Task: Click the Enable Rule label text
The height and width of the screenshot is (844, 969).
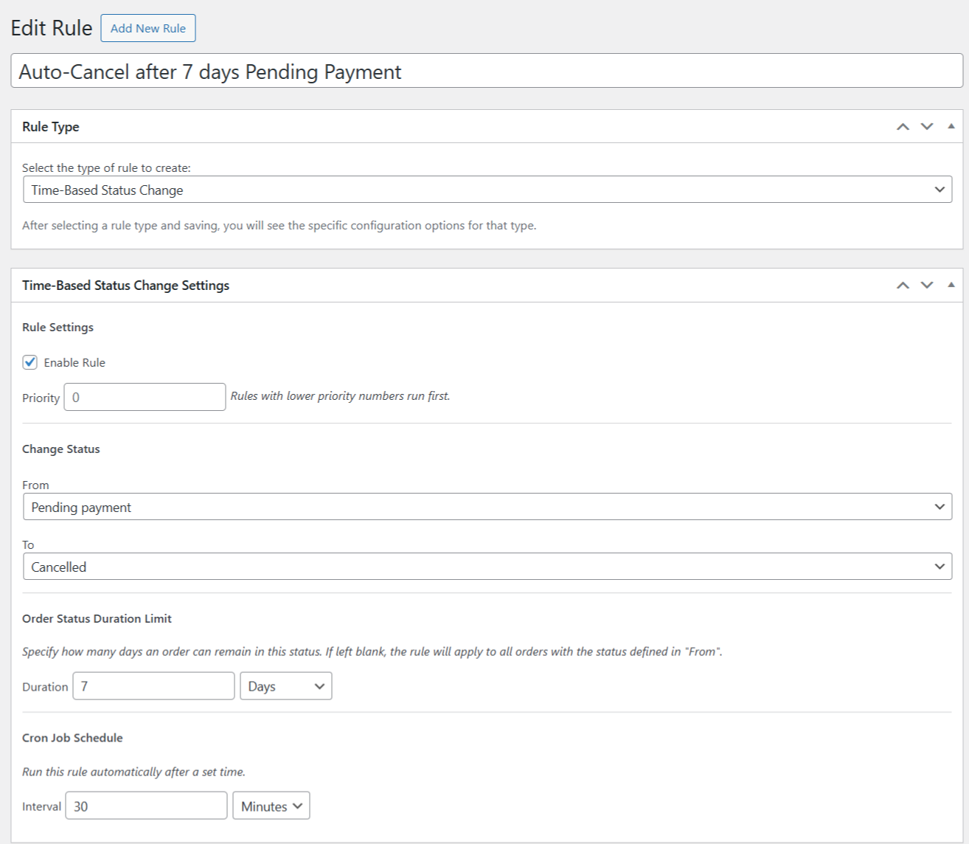Action: 74,362
